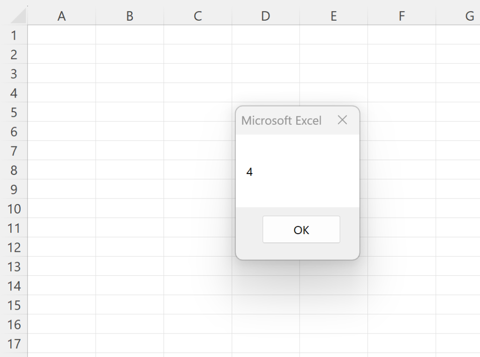The width and height of the screenshot is (480, 357).
Task: Click the message text showing 4
Action: pyautogui.click(x=249, y=172)
